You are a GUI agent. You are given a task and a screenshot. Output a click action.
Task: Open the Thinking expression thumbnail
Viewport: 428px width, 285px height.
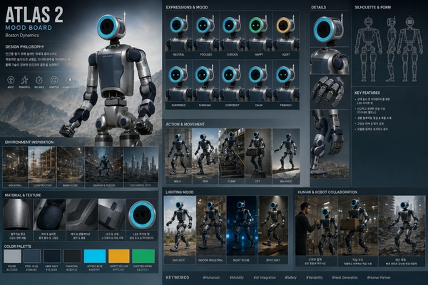(x=205, y=81)
